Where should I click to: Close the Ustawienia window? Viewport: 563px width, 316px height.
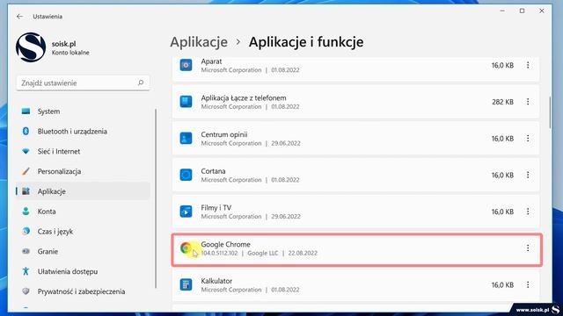542,11
